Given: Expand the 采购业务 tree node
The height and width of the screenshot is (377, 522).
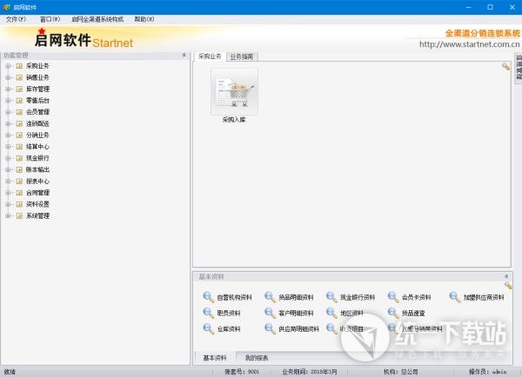Looking at the screenshot, I should pyautogui.click(x=8, y=65).
